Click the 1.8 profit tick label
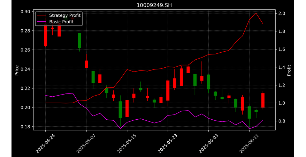This screenshot has height=157, width=306. click(282, 31)
